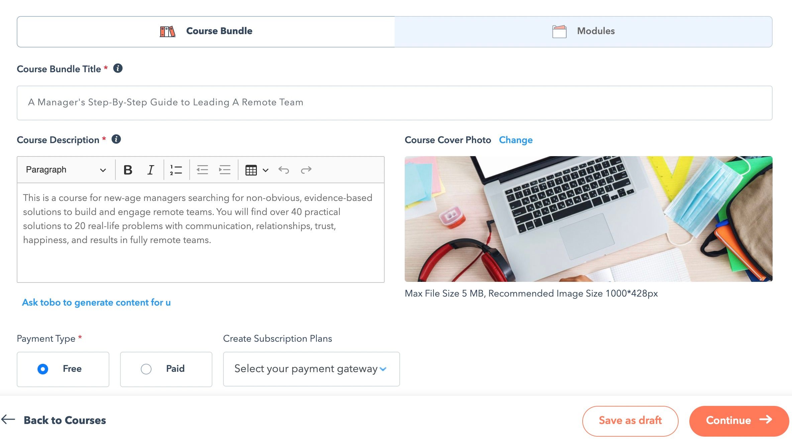792x444 pixels.
Task: Click Change cover photo link
Action: 516,140
